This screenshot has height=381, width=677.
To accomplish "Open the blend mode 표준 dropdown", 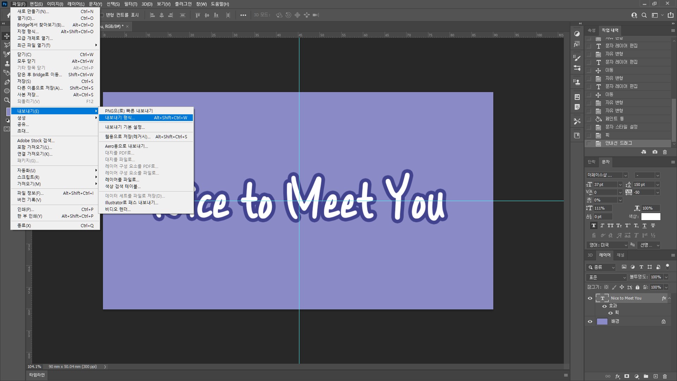I will (x=606, y=277).
